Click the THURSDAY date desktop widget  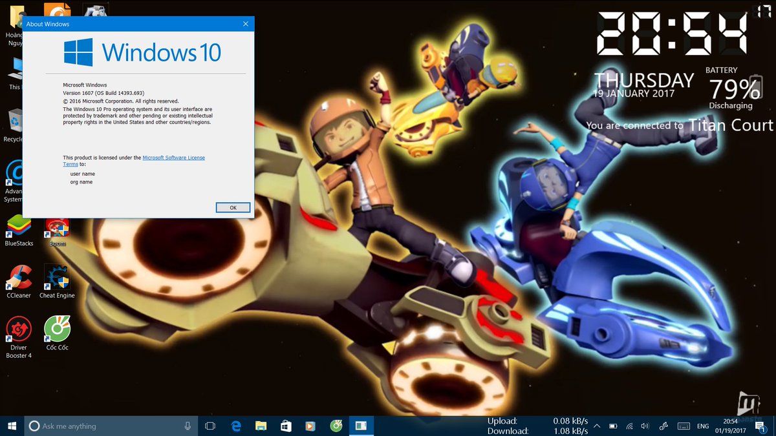pyautogui.click(x=643, y=81)
